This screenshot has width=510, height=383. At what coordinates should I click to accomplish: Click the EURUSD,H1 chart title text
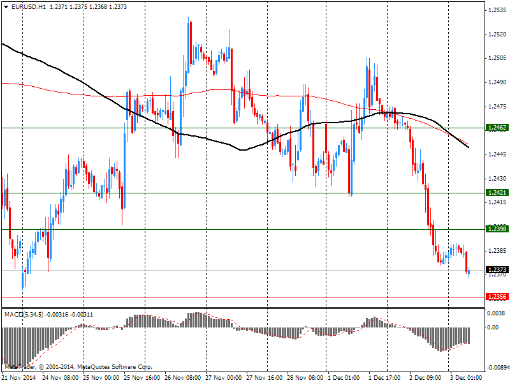29,7
